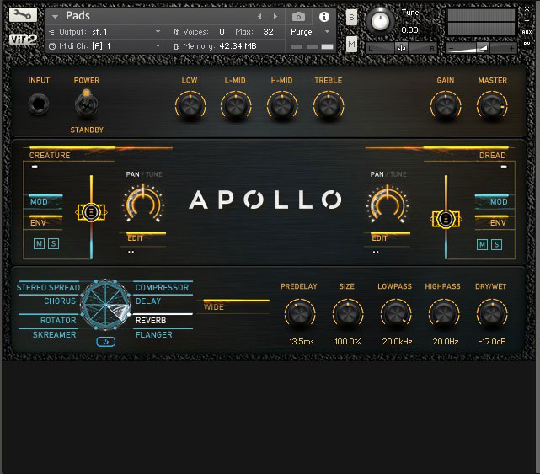Open the Purge dropdown menu
This screenshot has height=474, width=540.
tap(310, 32)
